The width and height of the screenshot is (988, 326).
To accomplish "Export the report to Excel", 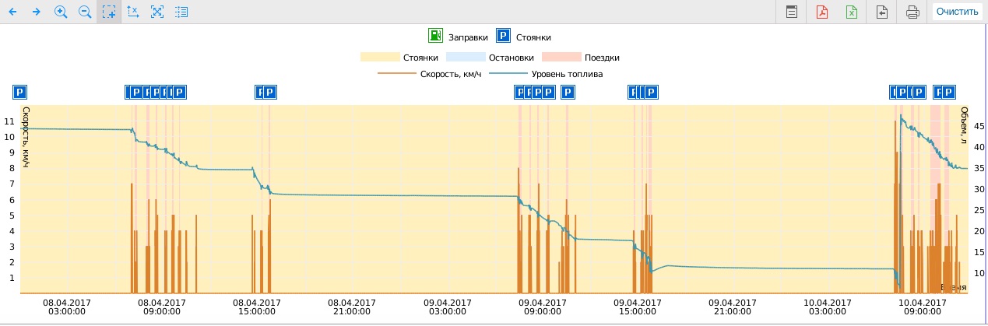I will pyautogui.click(x=852, y=12).
